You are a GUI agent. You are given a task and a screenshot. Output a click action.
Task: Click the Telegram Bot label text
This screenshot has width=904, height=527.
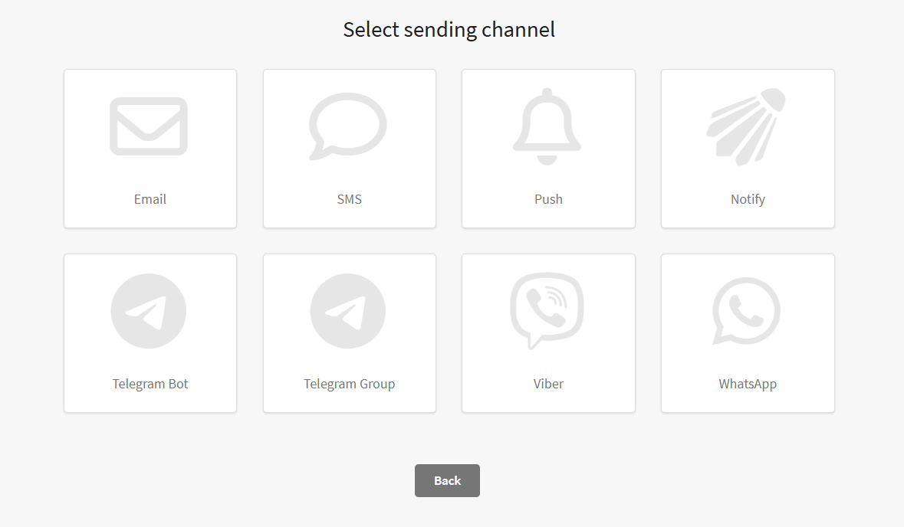[150, 385]
